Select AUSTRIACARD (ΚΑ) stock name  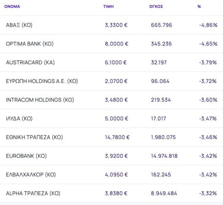point(30,63)
